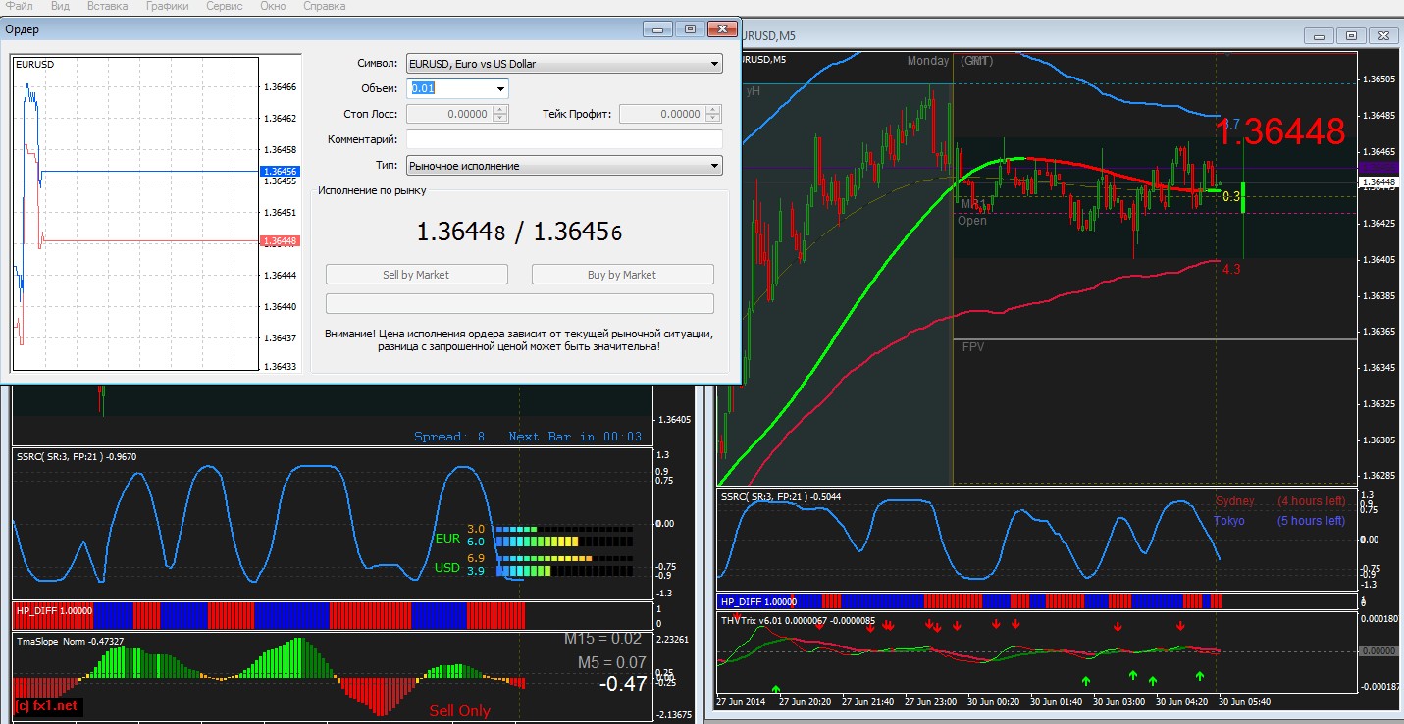The height and width of the screenshot is (724, 1404).
Task: Click the Spread: 8 Next Bar text
Action: [x=528, y=437]
